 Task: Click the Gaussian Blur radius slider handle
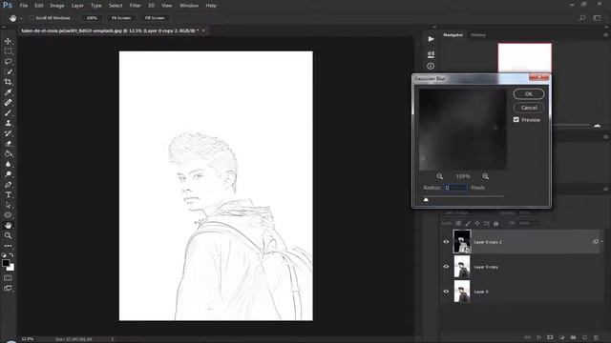click(426, 199)
